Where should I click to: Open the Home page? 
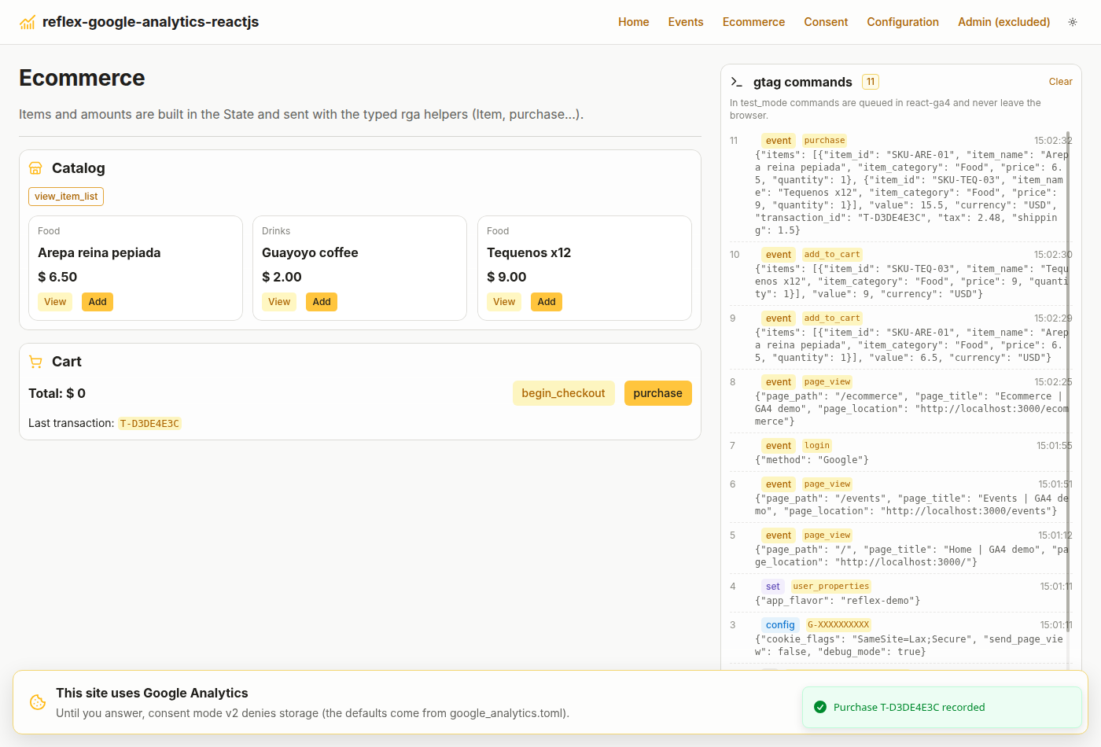tap(633, 22)
